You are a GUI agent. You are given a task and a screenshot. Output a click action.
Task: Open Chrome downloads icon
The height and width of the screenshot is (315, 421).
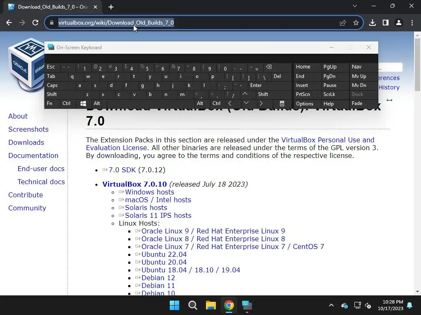(372, 23)
